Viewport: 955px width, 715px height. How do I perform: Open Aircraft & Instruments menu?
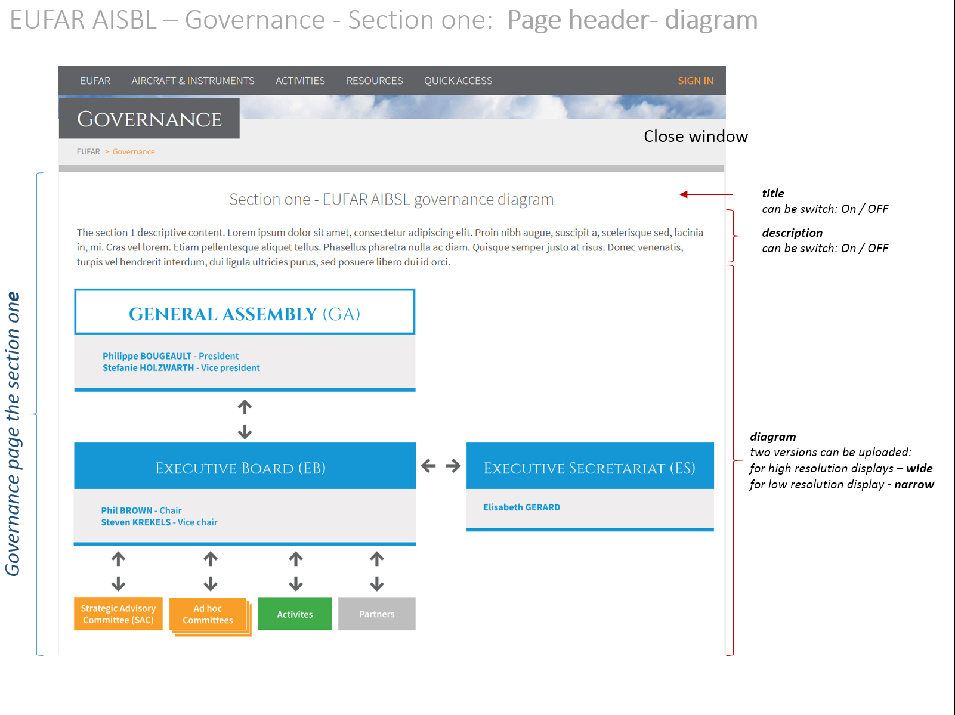pos(193,81)
